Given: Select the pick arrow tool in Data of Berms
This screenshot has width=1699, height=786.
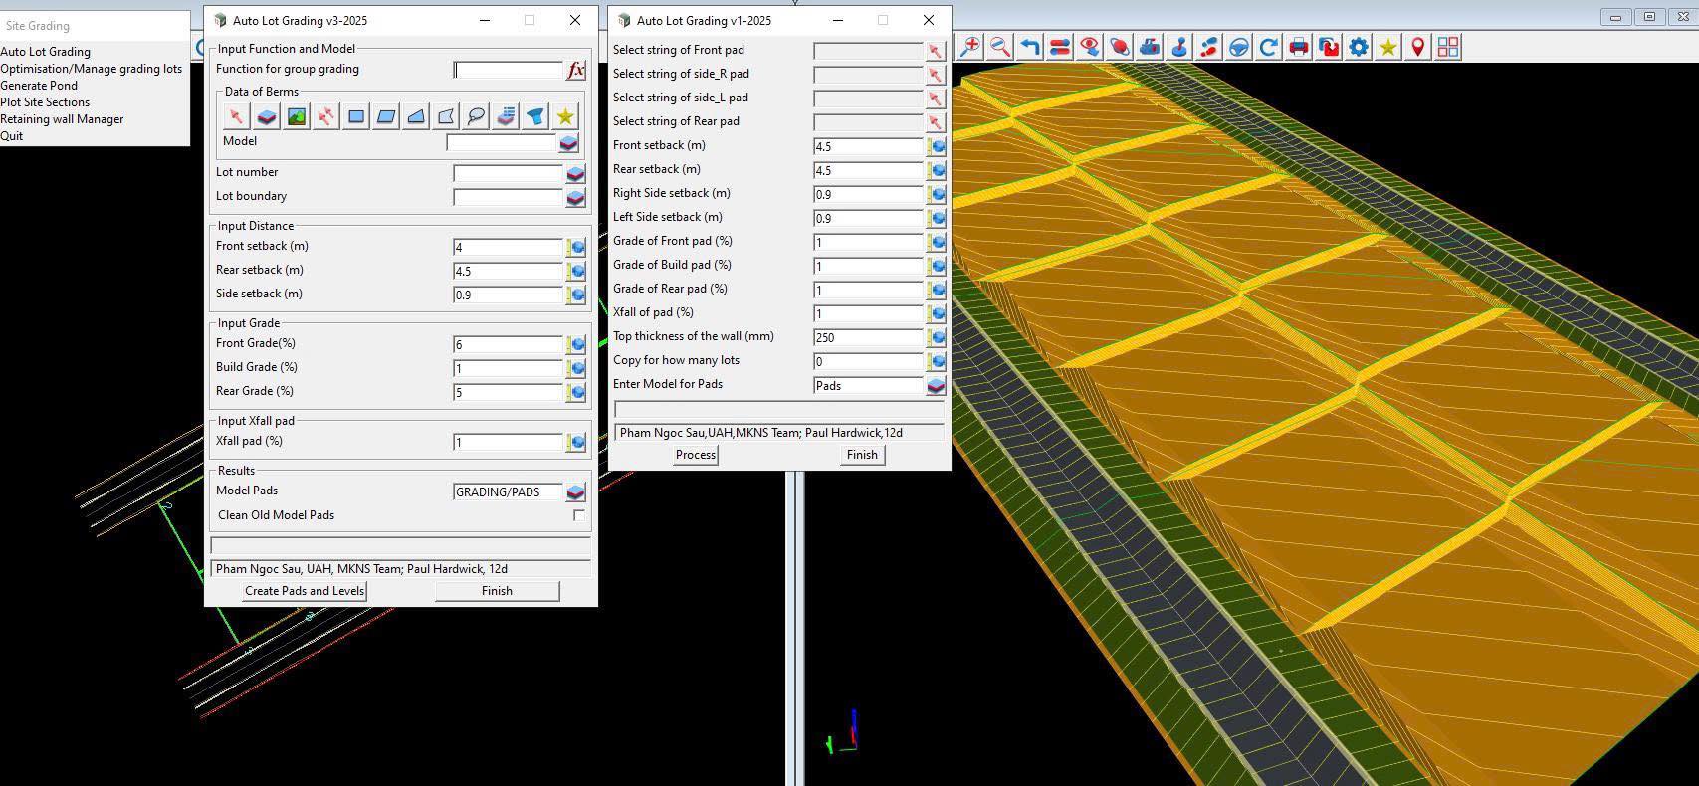Looking at the screenshot, I should 236,116.
